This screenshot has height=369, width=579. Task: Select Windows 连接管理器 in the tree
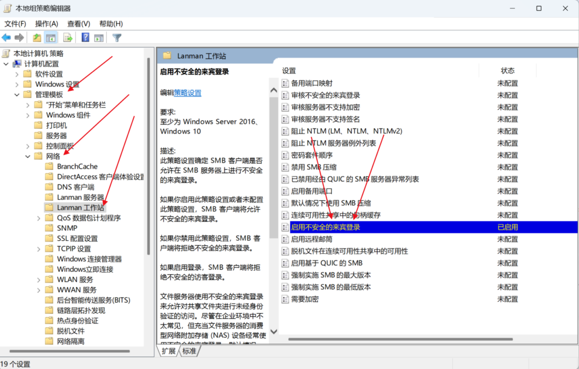point(89,259)
